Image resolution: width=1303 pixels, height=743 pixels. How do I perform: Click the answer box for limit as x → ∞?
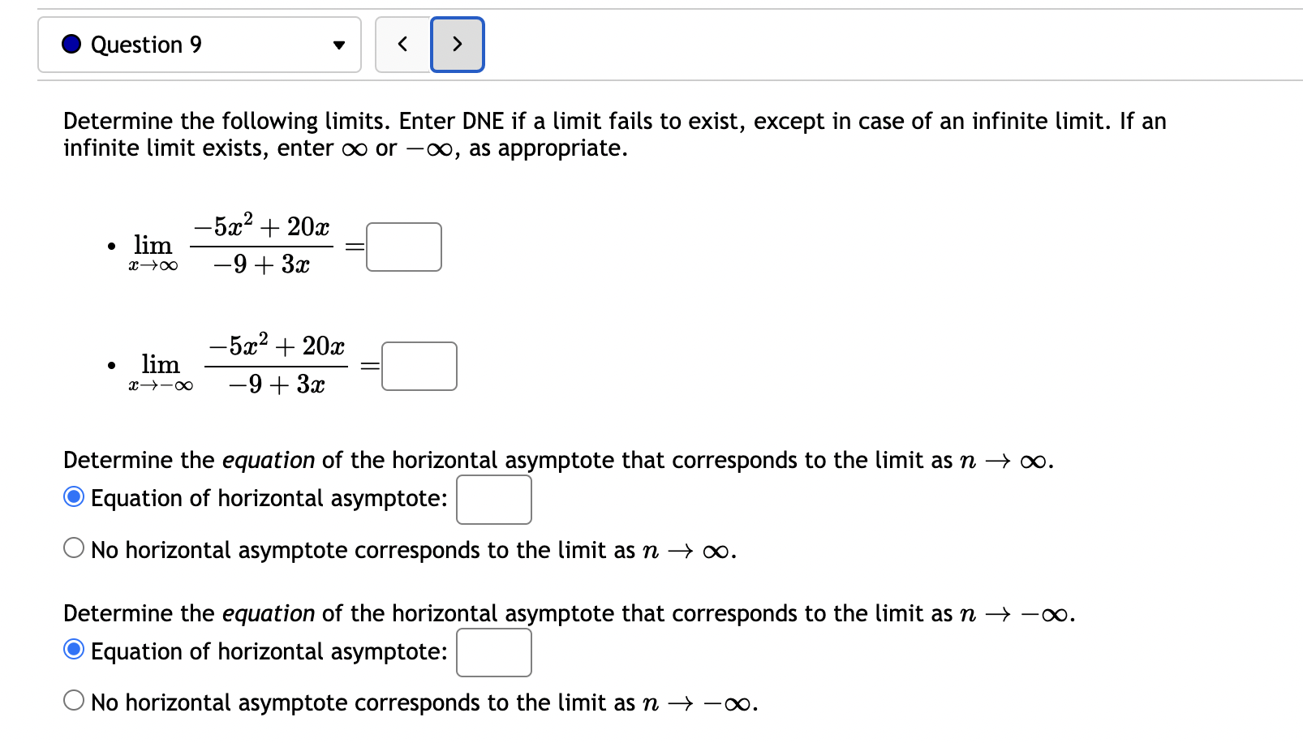click(403, 247)
